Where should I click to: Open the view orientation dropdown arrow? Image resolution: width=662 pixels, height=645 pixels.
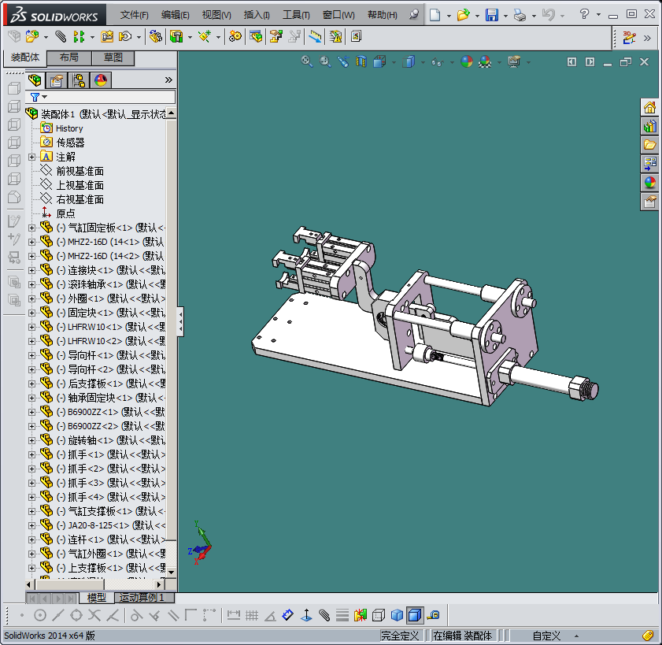coord(393,62)
